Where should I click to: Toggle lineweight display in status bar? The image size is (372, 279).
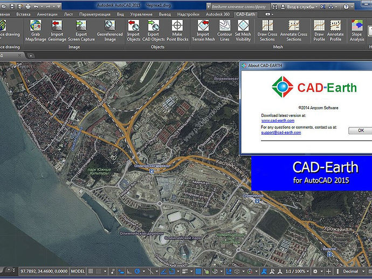click(x=185, y=271)
